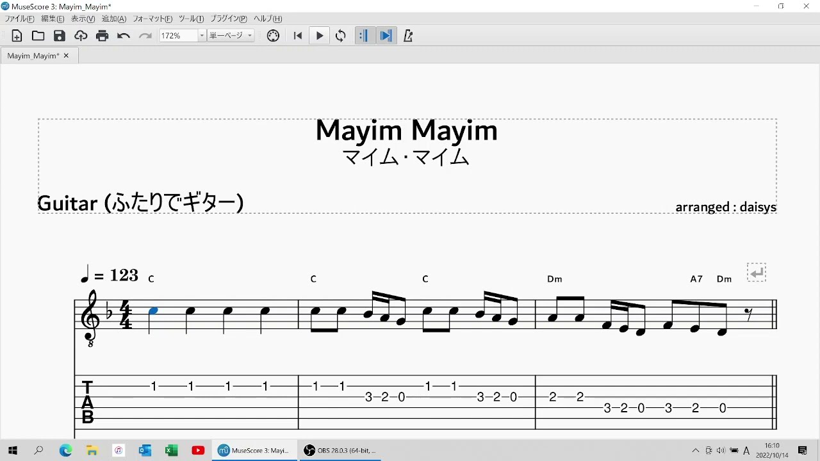
Task: Open Excel from the taskbar
Action: point(172,451)
